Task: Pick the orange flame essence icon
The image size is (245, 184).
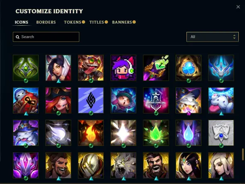Action: click(x=91, y=133)
